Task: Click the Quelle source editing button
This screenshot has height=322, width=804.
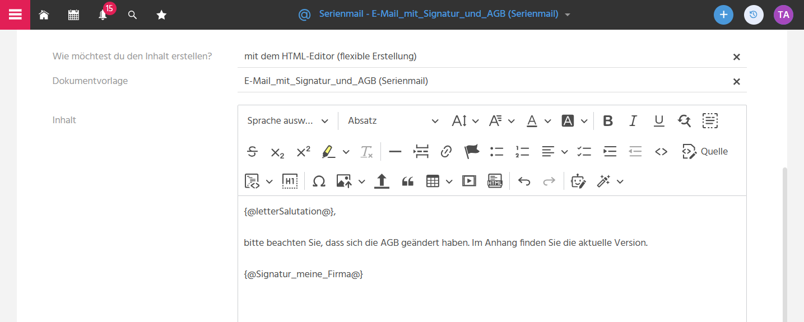Action: 705,151
